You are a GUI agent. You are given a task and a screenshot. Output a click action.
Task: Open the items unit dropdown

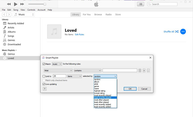pyautogui.click(x=75, y=76)
